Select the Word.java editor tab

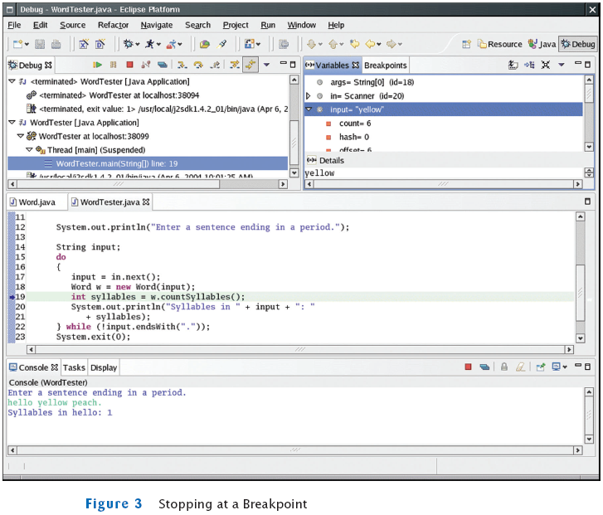[35, 202]
